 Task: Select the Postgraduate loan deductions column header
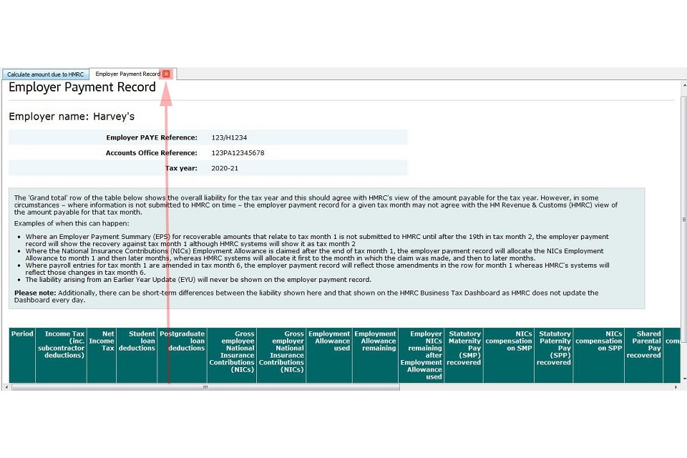pyautogui.click(x=182, y=356)
